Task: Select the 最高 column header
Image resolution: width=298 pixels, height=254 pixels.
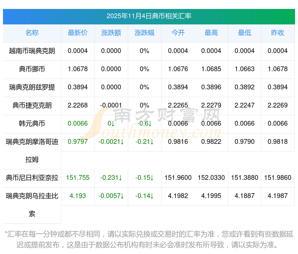Action: (x=211, y=33)
